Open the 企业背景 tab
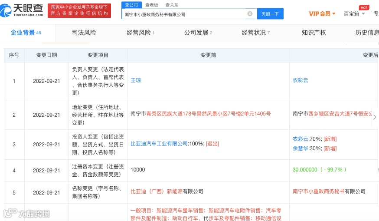Viewport: 379px width, 221px height. pos(26,33)
